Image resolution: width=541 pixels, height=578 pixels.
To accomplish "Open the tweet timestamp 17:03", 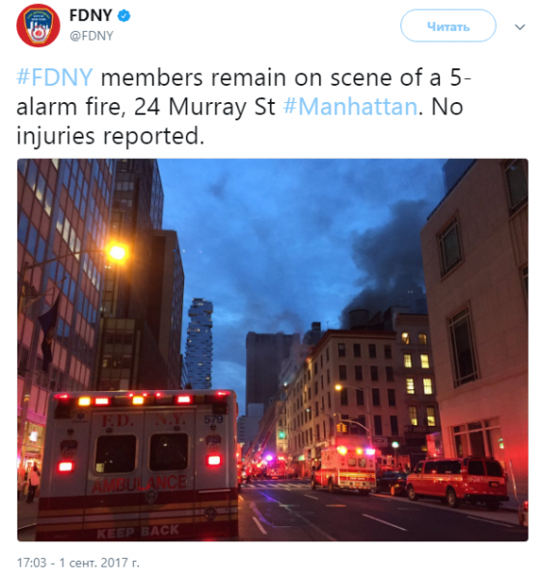I will click(32, 563).
